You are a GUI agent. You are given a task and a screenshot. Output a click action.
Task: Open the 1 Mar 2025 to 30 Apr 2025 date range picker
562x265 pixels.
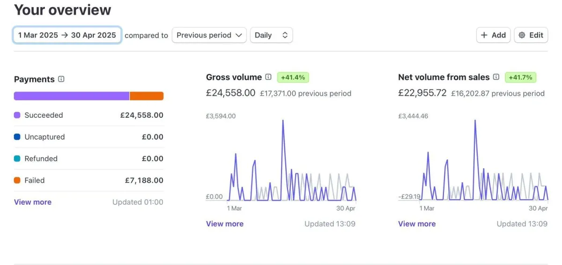[x=67, y=35]
